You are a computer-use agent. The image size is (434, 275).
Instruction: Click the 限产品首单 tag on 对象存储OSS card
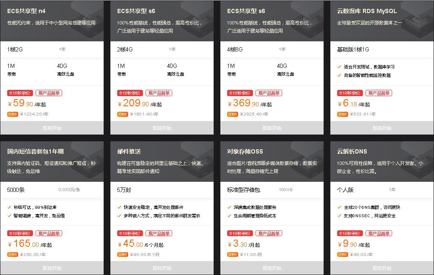pyautogui.click(x=269, y=233)
